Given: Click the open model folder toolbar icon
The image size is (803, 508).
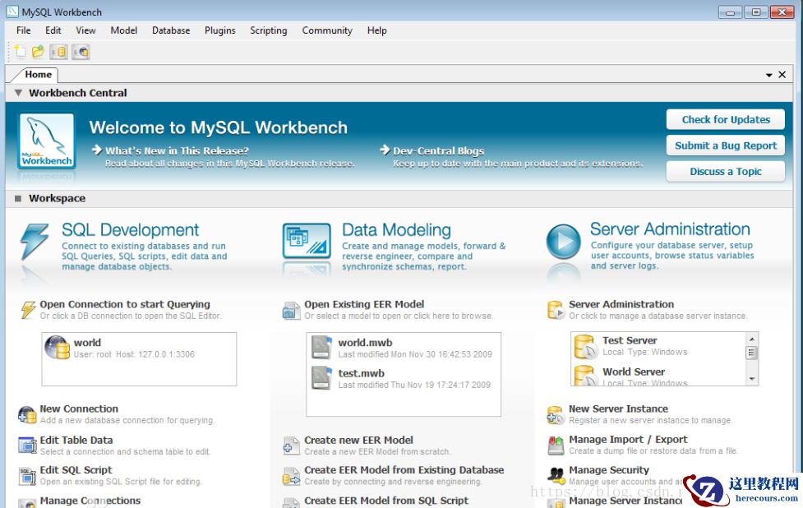Looking at the screenshot, I should [x=38, y=52].
